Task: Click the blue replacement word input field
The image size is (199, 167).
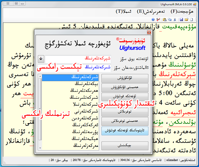Action: click(74, 68)
